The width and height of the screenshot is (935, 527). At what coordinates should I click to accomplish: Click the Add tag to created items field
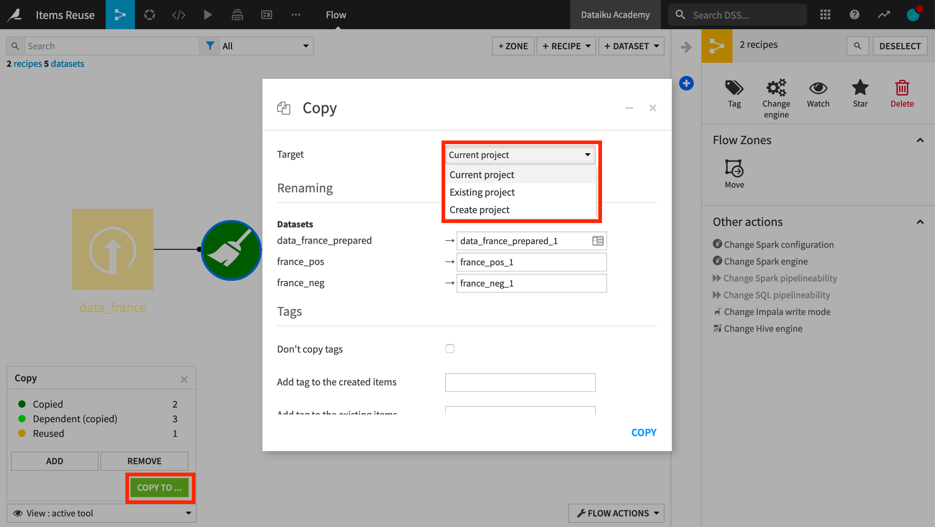(x=519, y=382)
